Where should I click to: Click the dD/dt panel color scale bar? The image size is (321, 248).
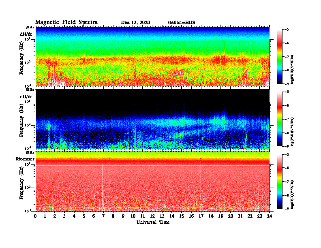pos(280,119)
